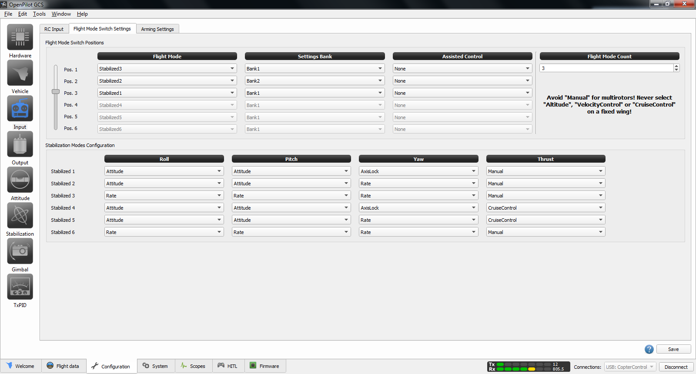Switch to the System workspace

point(156,366)
